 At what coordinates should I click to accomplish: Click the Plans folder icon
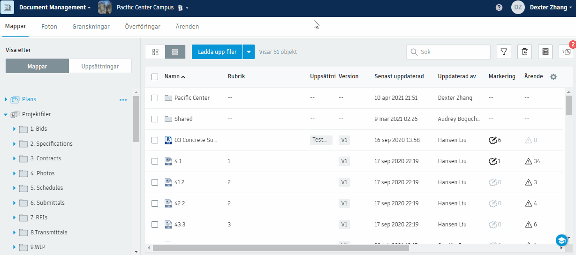tap(15, 99)
